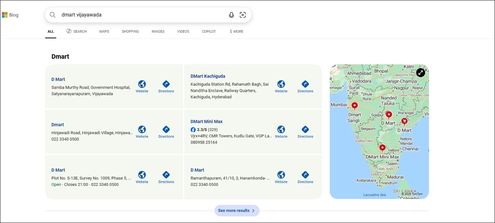This screenshot has width=495, height=223.
Task: Click phone number 080958 25164
Action: pyautogui.click(x=204, y=142)
